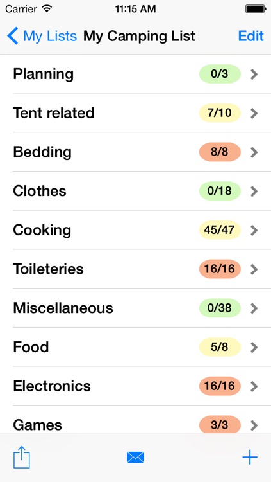
Task: Expand the Games row chevron
Action: point(254,425)
